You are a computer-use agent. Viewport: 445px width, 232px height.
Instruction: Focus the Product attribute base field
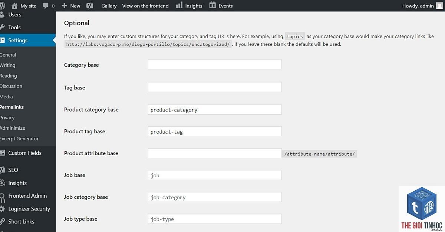215,153
